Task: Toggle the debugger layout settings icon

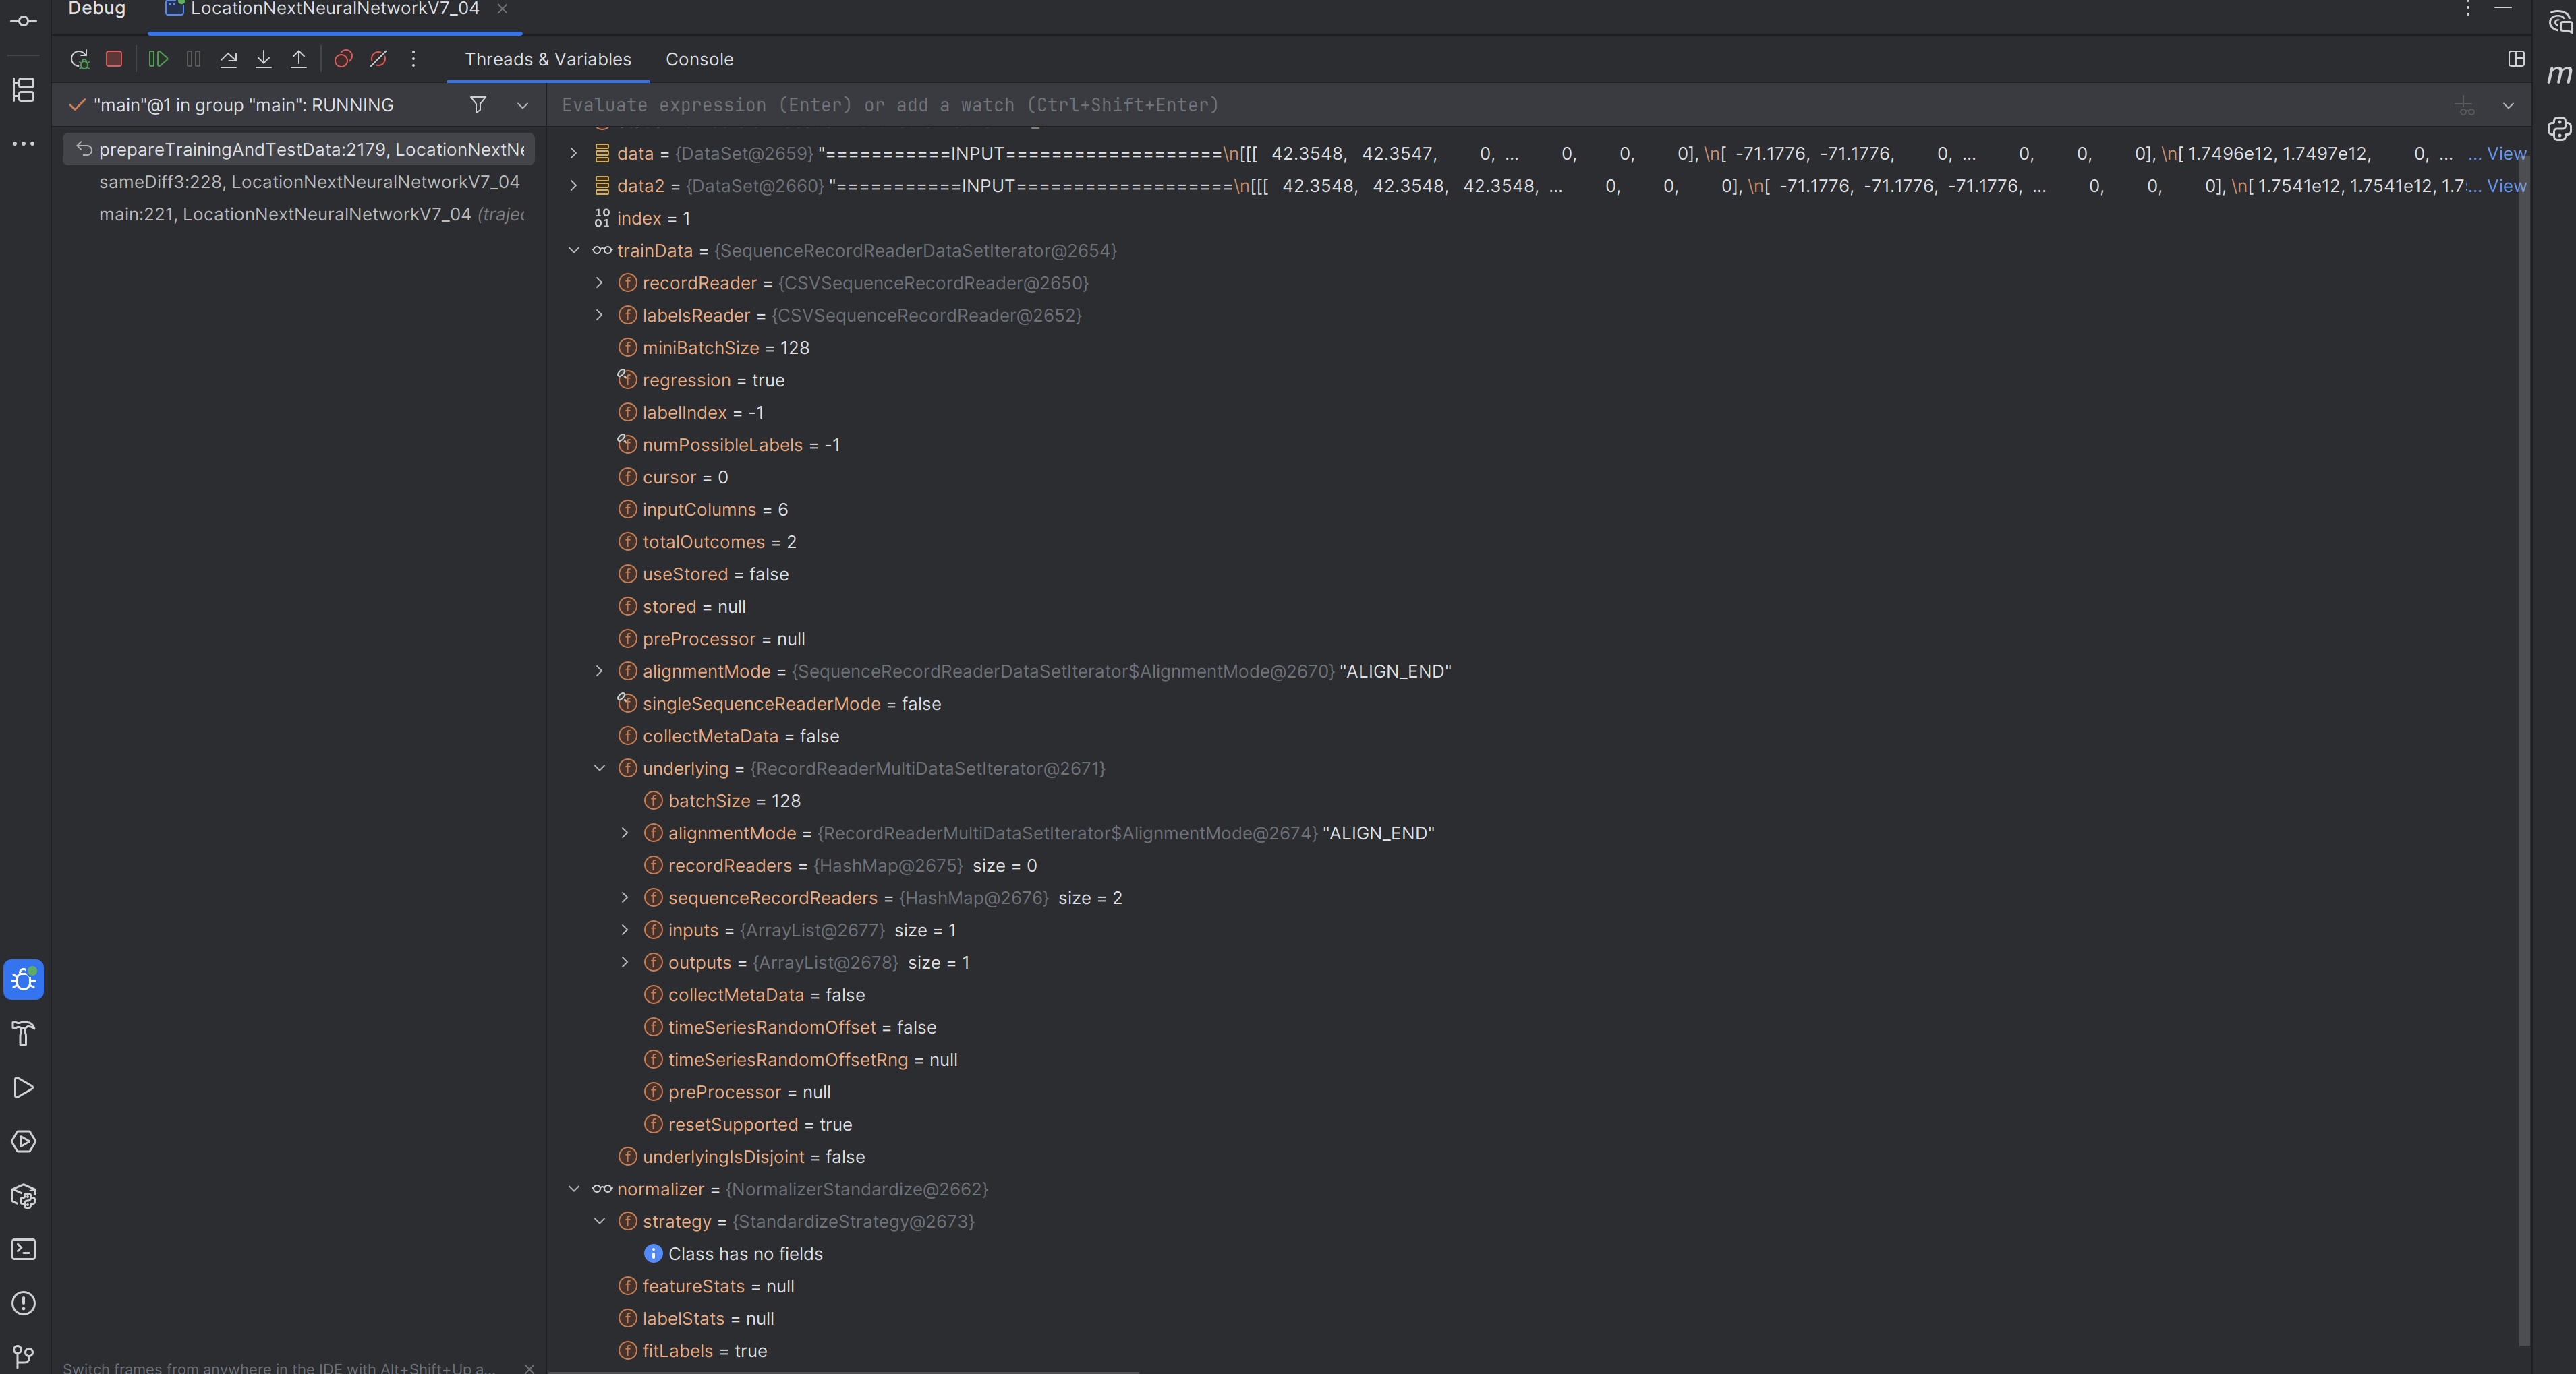Action: (2516, 59)
